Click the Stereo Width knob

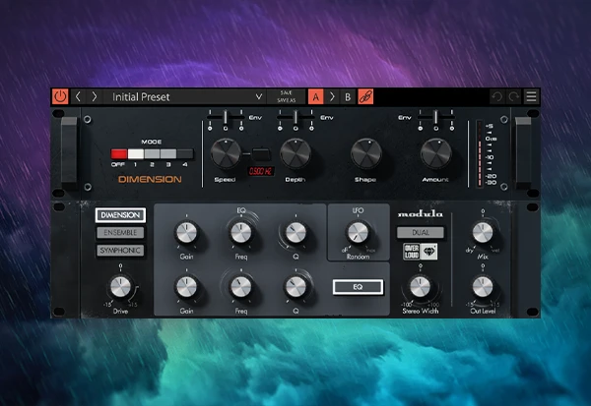tap(421, 287)
